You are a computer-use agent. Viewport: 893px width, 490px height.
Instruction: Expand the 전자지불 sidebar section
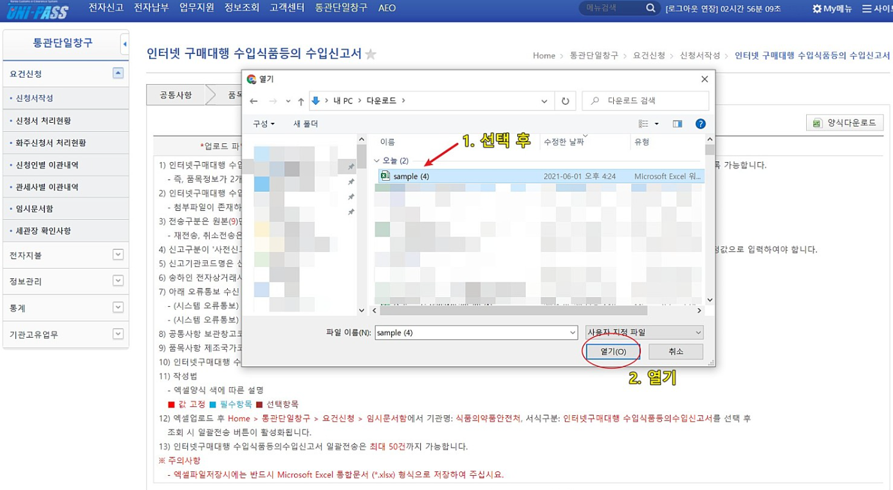(118, 255)
